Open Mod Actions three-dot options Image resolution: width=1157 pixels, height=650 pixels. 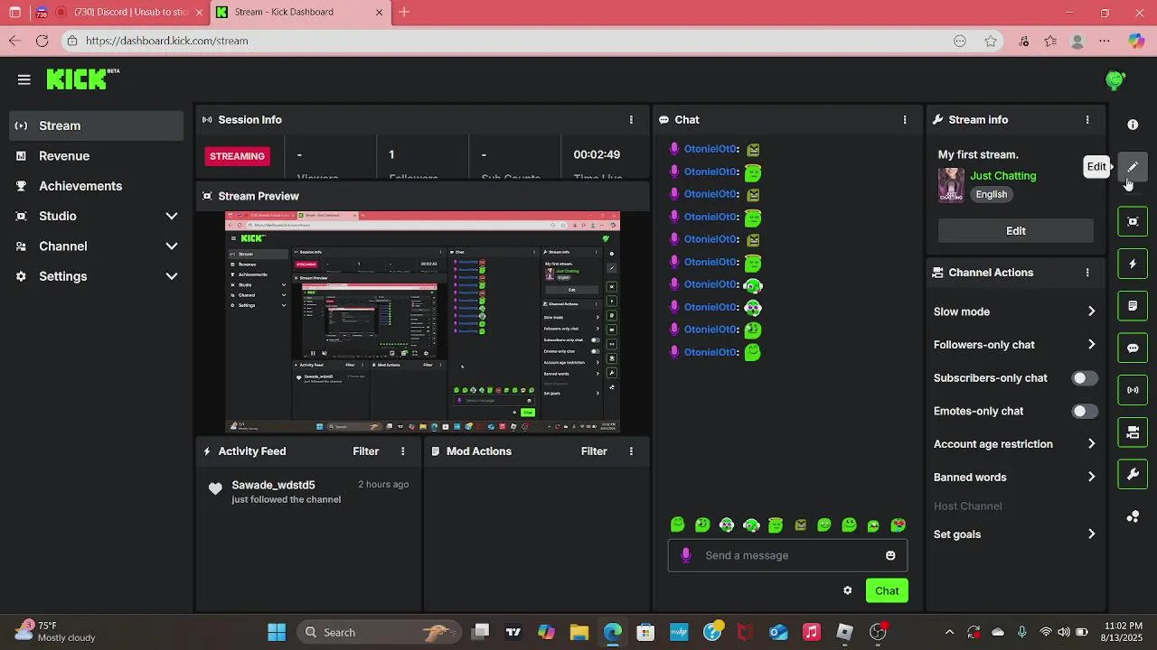[631, 451]
